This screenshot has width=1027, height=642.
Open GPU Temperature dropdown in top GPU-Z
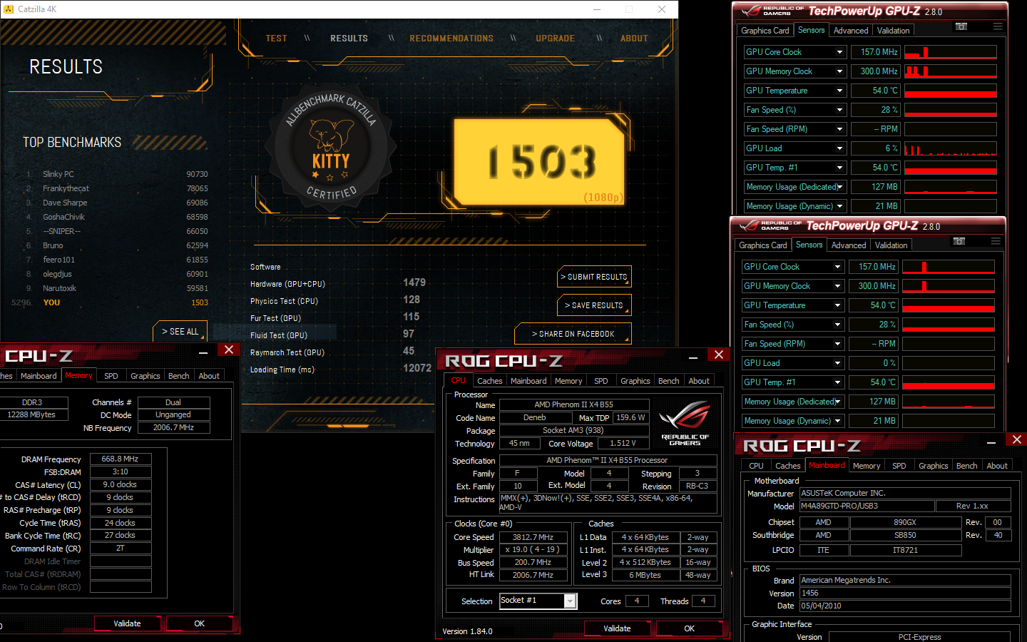[x=839, y=91]
